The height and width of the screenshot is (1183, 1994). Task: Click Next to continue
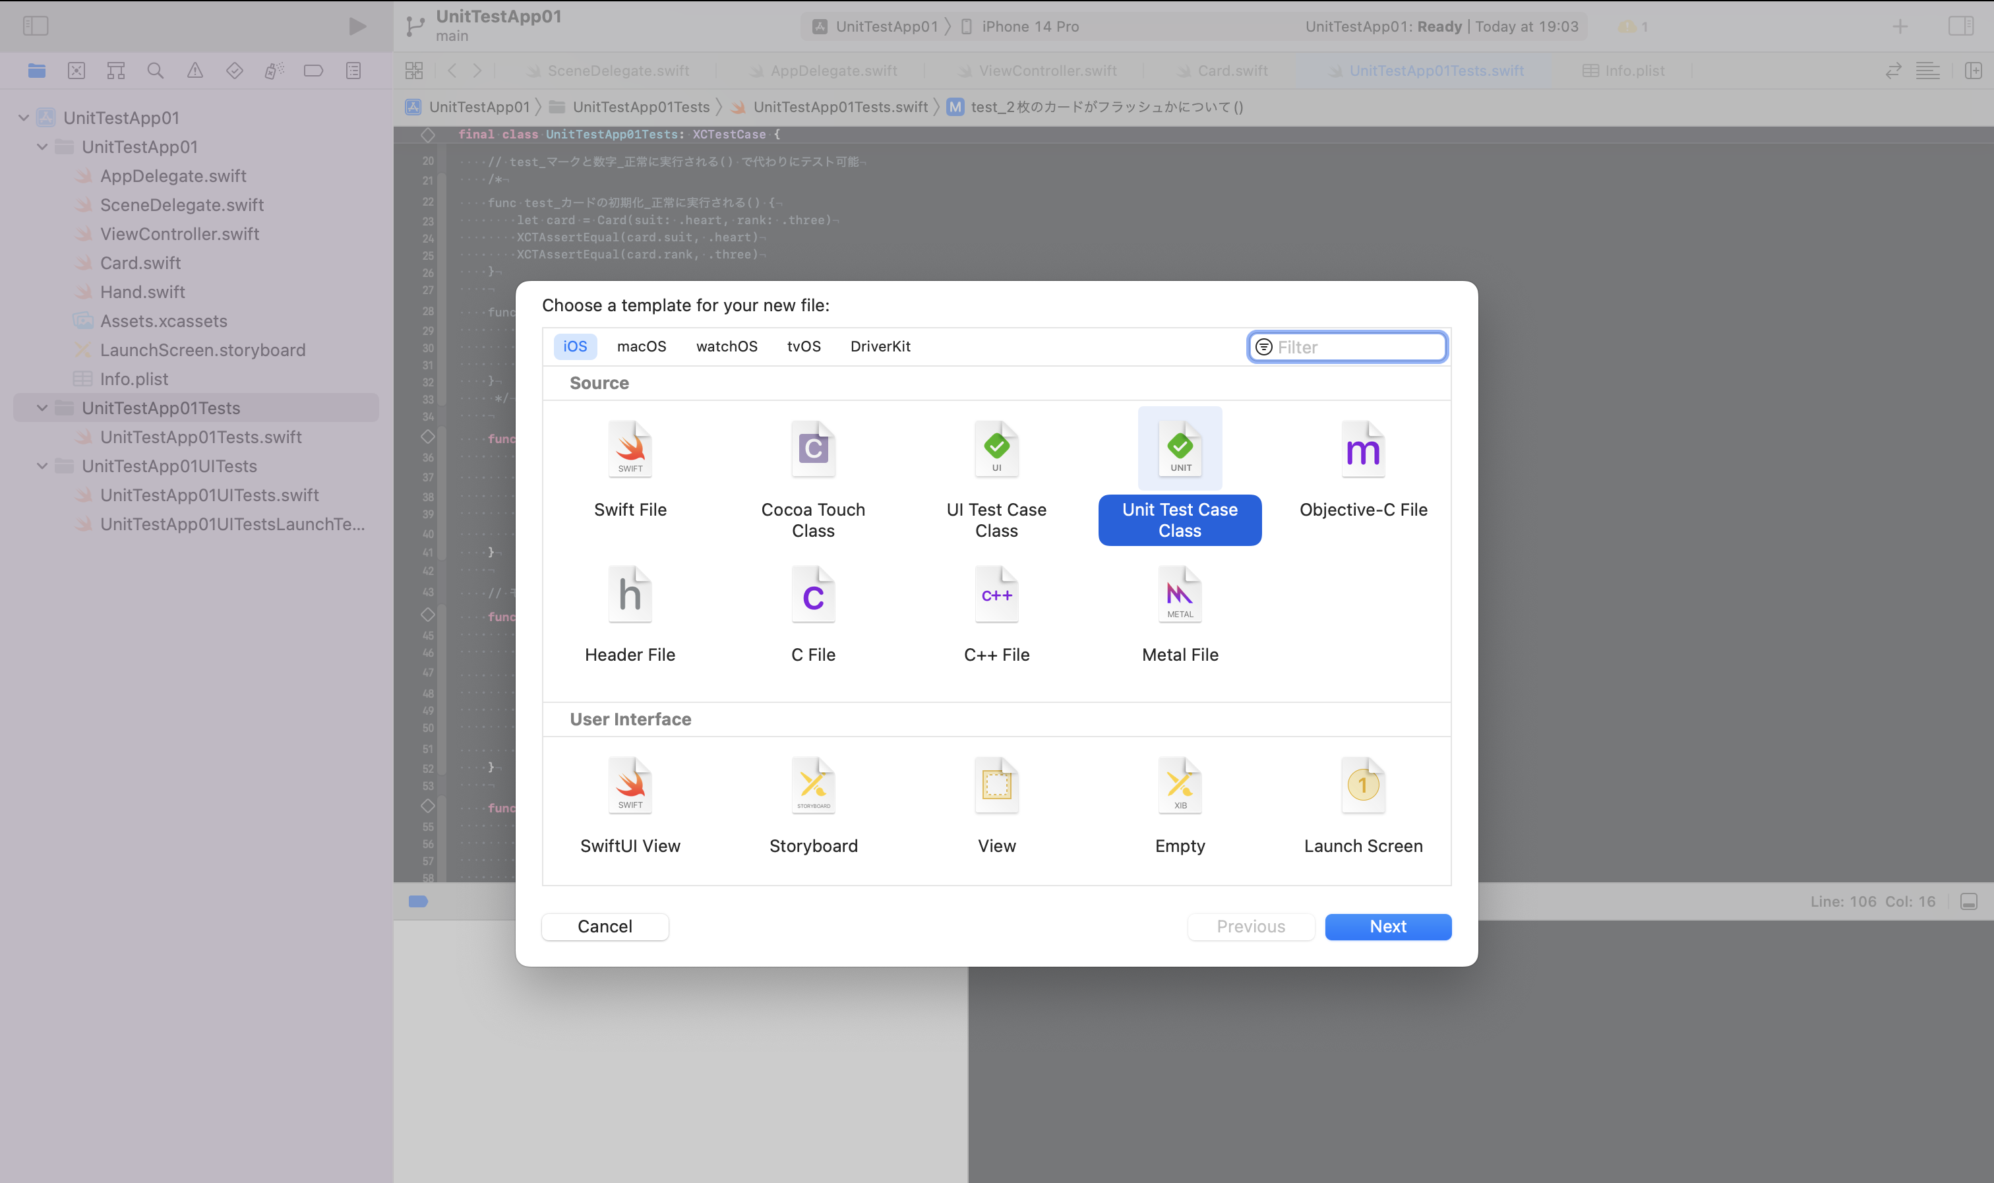[1387, 926]
